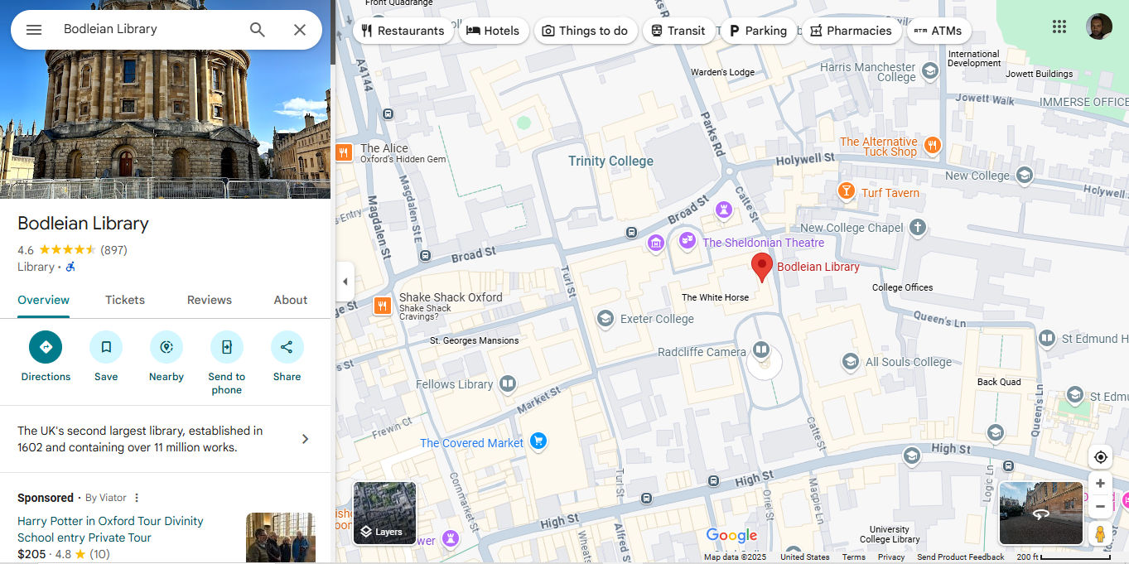Viewport: 1129px width, 564px height.
Task: Zoom in using the plus control
Action: pos(1100,483)
